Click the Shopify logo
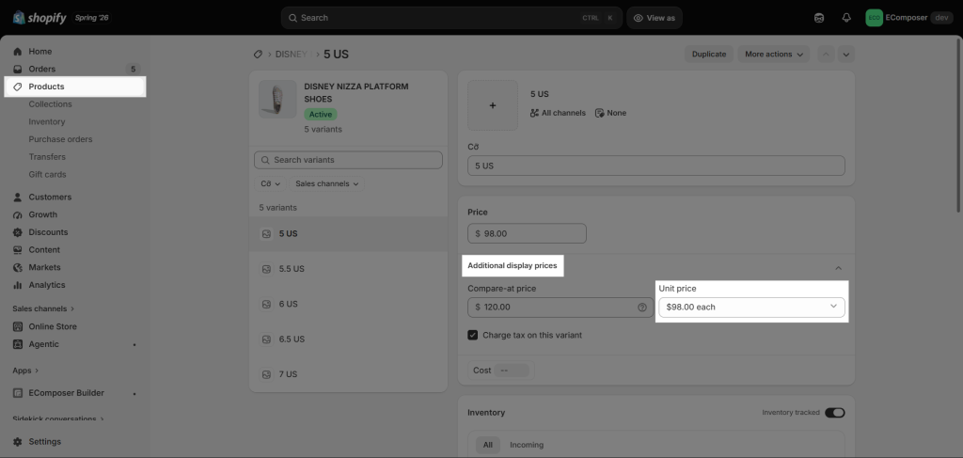The image size is (963, 458). click(x=39, y=17)
